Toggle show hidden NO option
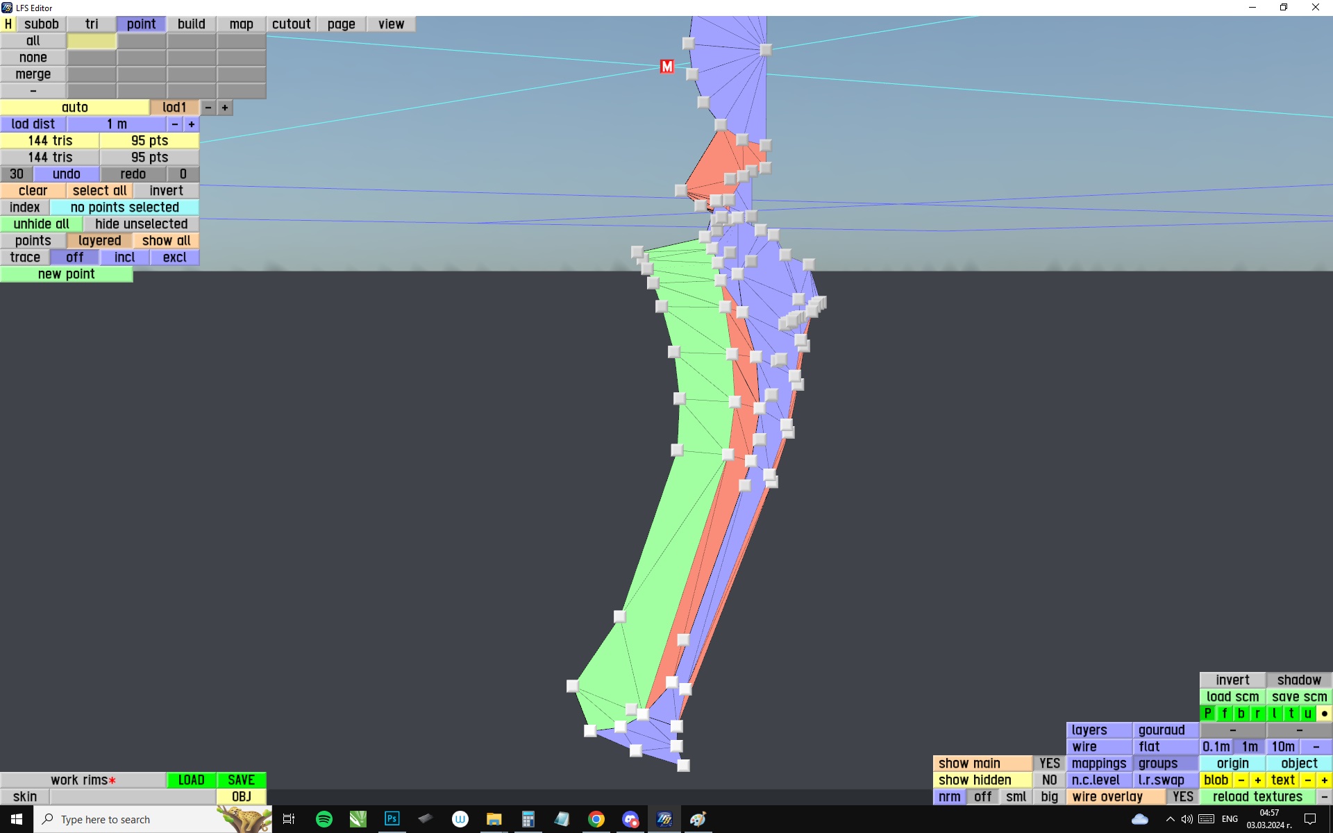Image resolution: width=1333 pixels, height=833 pixels. [x=1049, y=780]
